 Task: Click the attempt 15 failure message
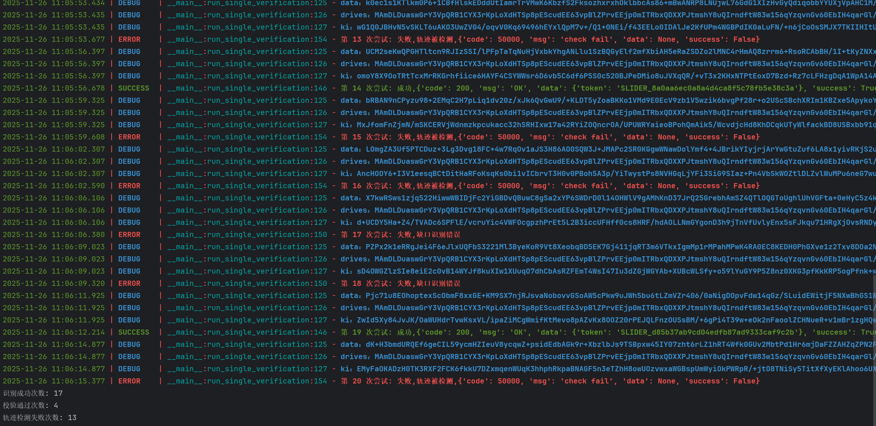point(550,137)
